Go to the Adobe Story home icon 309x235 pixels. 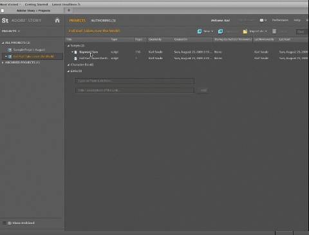point(57,21)
